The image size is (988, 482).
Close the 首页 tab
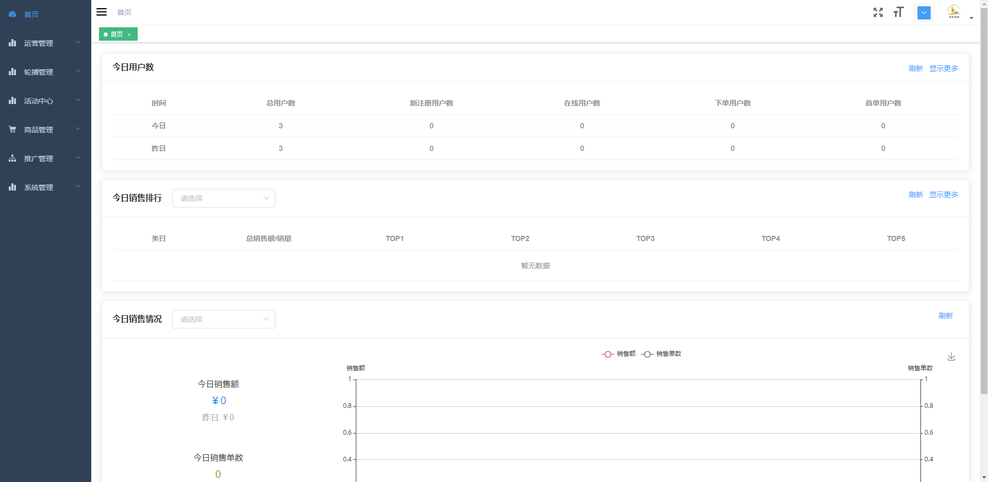tap(129, 35)
